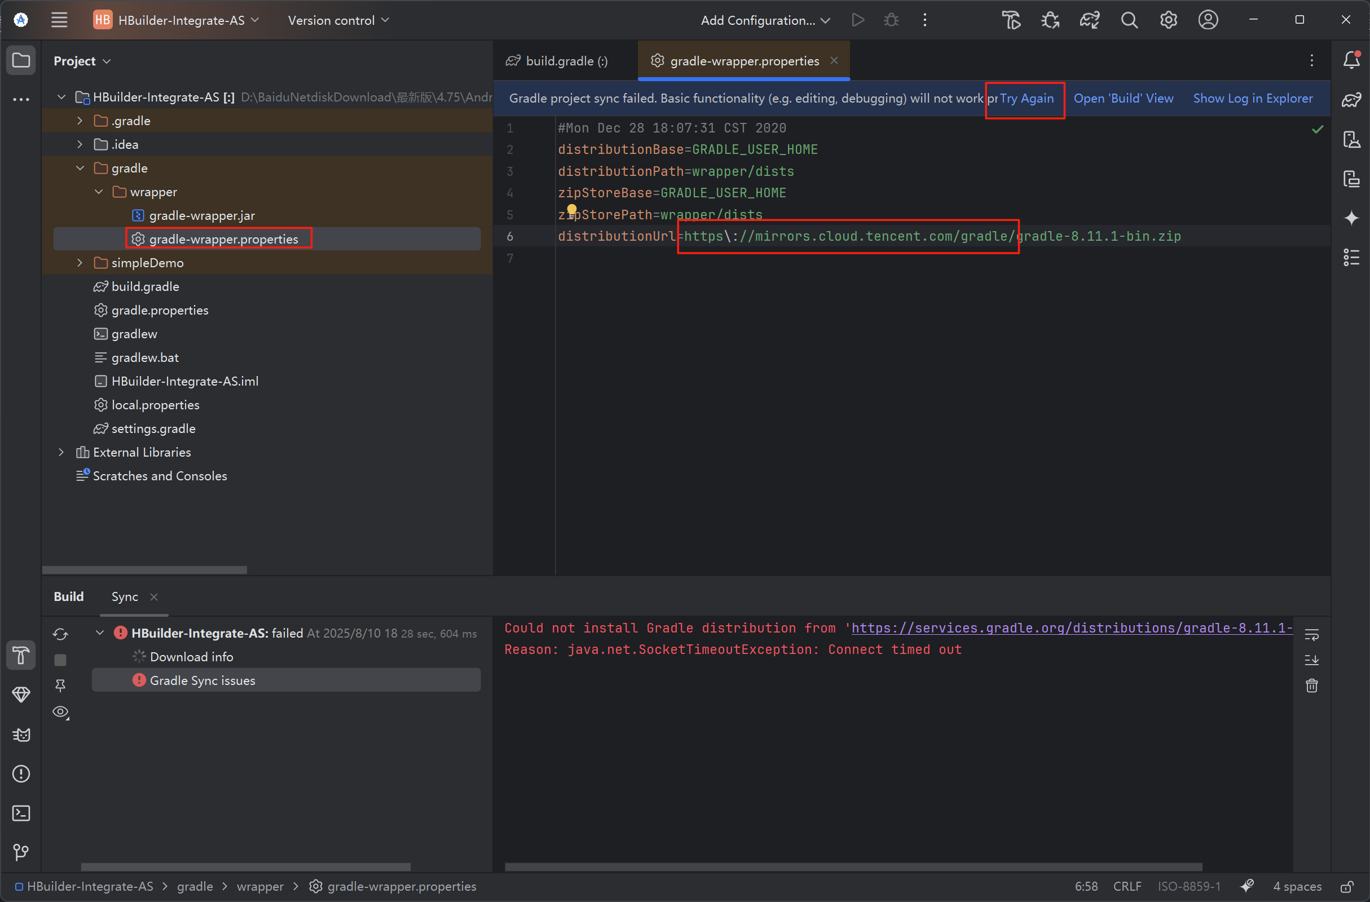Toggle soft-wrap in sync output console
The width and height of the screenshot is (1370, 902).
[1312, 633]
